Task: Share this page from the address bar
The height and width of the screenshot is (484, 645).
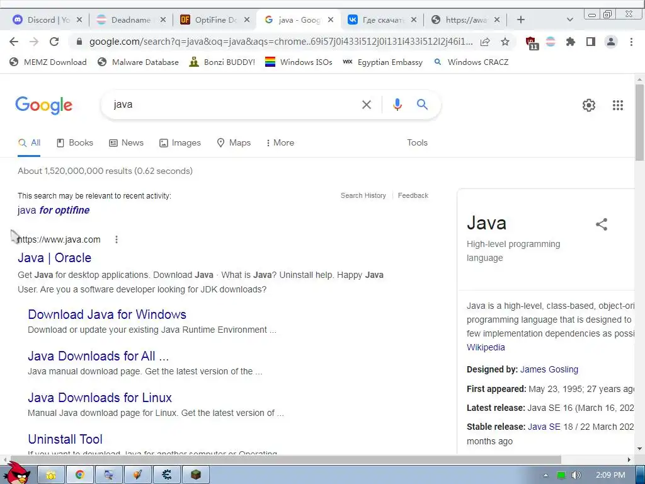Action: point(486,42)
